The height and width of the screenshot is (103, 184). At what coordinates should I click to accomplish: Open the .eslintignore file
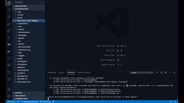[x=29, y=62]
